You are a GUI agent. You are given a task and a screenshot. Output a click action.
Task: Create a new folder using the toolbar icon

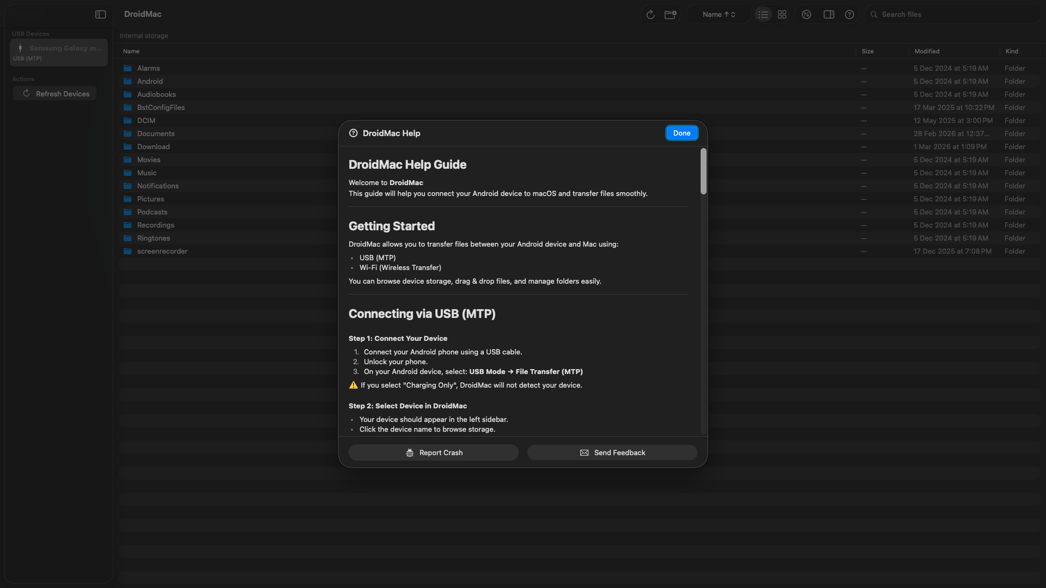670,14
